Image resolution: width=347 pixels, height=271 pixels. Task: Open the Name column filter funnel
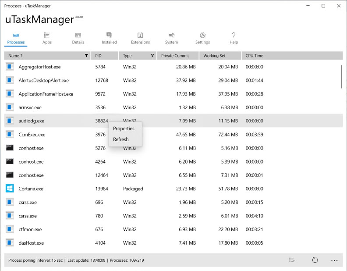point(86,56)
